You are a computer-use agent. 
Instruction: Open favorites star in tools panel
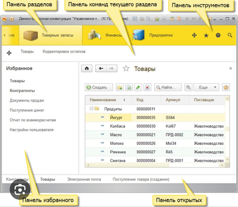(206, 35)
